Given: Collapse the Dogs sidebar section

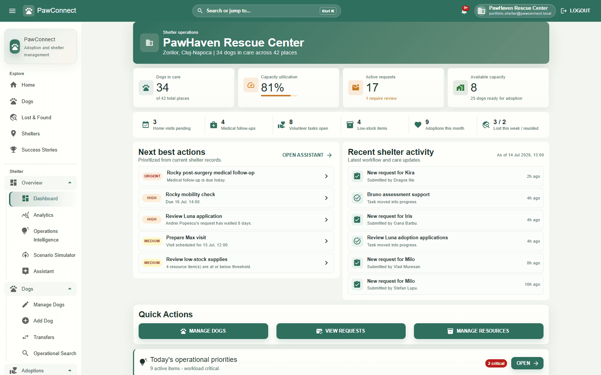Looking at the screenshot, I should click(x=70, y=289).
